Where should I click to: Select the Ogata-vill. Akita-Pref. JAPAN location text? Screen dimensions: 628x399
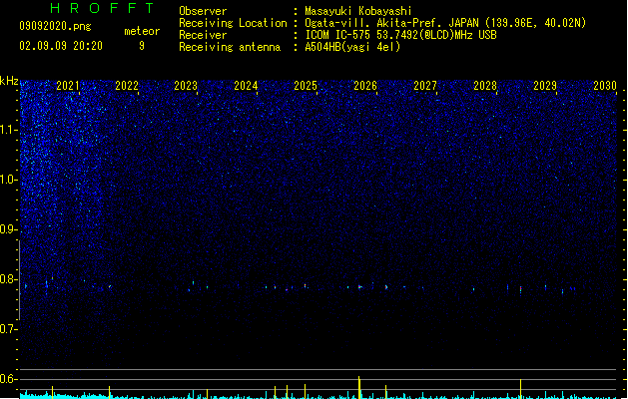(x=445, y=23)
